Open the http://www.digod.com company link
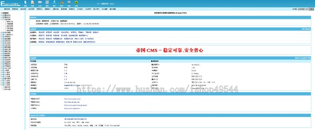Screen dimensions: 315x130 [72, 108]
